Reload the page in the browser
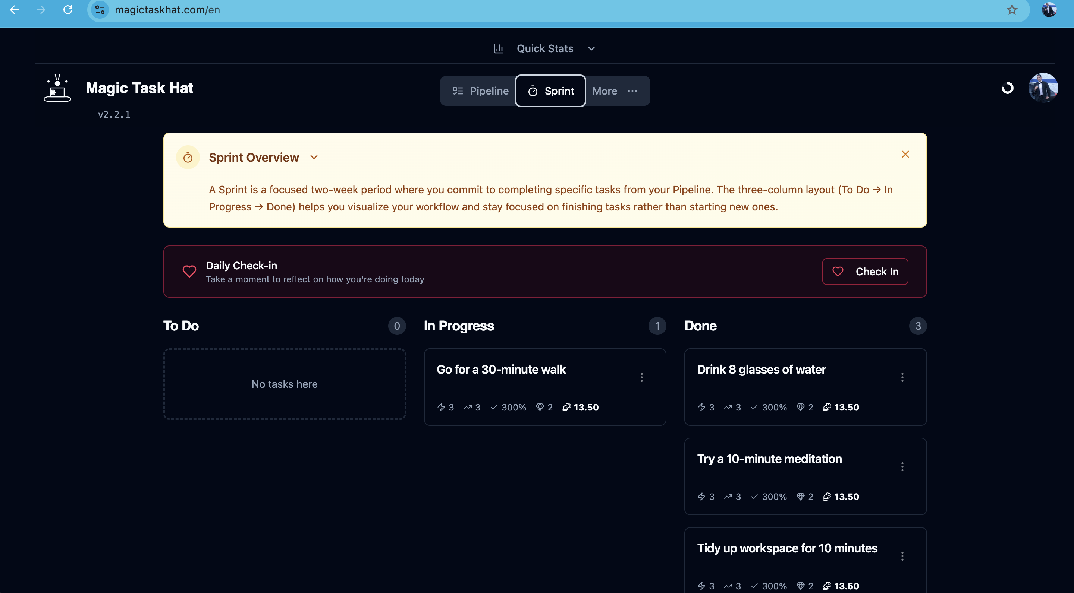1074x593 pixels. coord(68,10)
